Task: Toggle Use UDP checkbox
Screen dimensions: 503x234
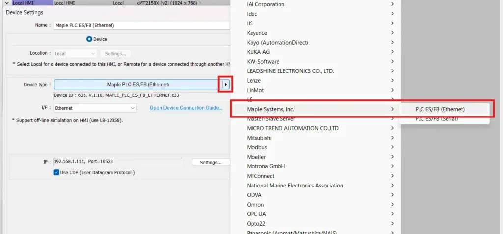Action: point(56,173)
